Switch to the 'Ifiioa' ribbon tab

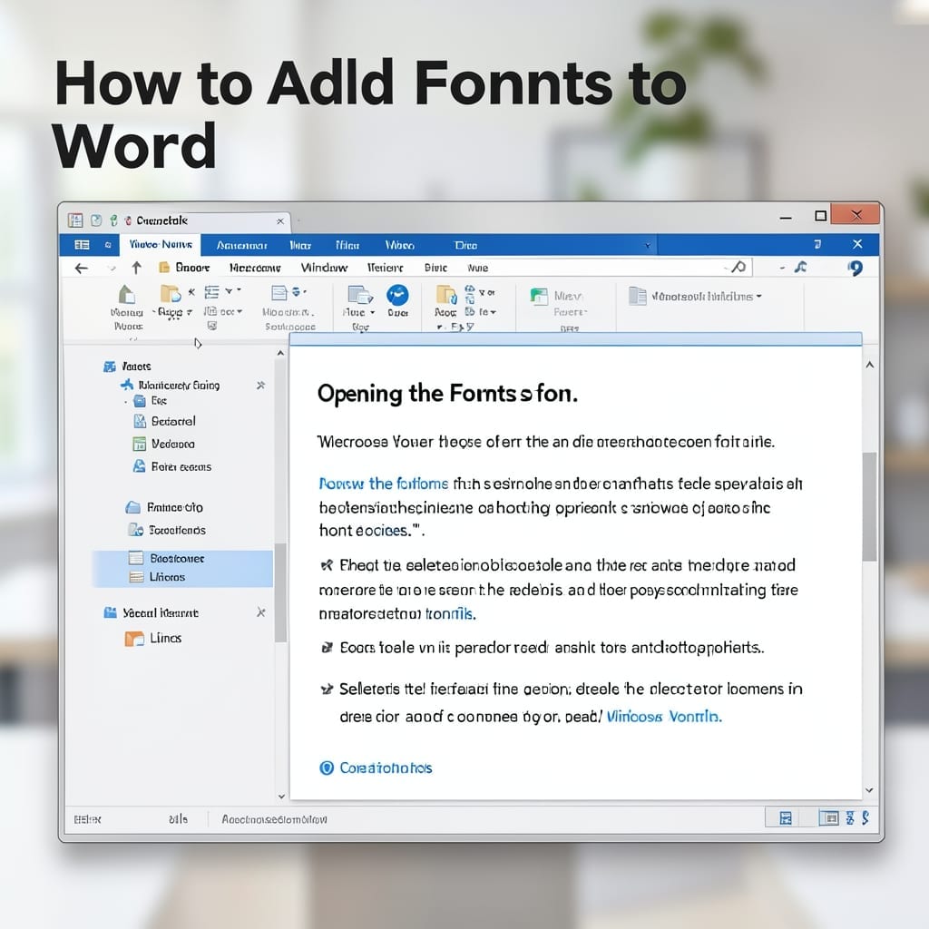click(347, 245)
